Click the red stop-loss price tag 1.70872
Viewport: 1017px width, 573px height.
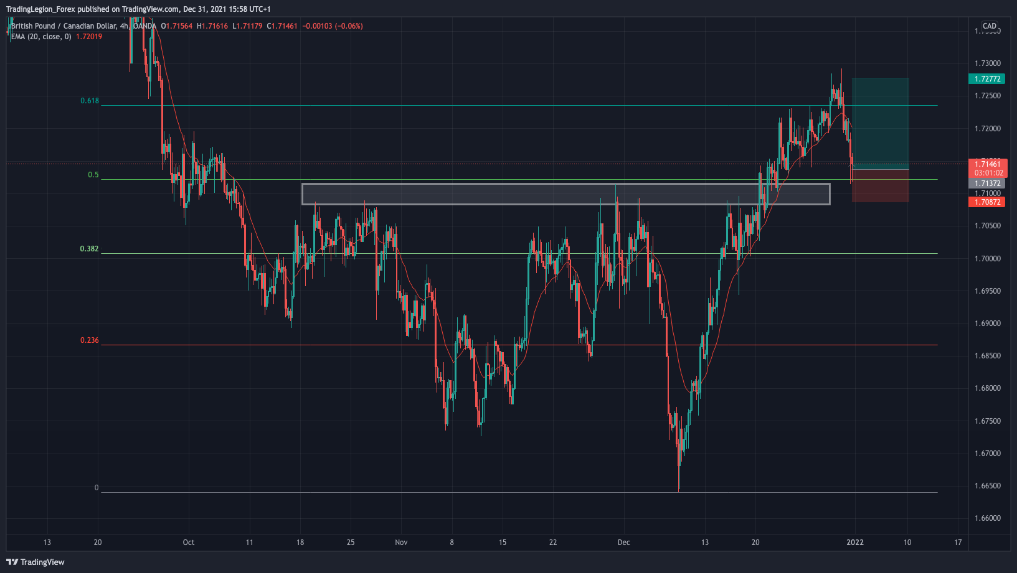click(987, 202)
